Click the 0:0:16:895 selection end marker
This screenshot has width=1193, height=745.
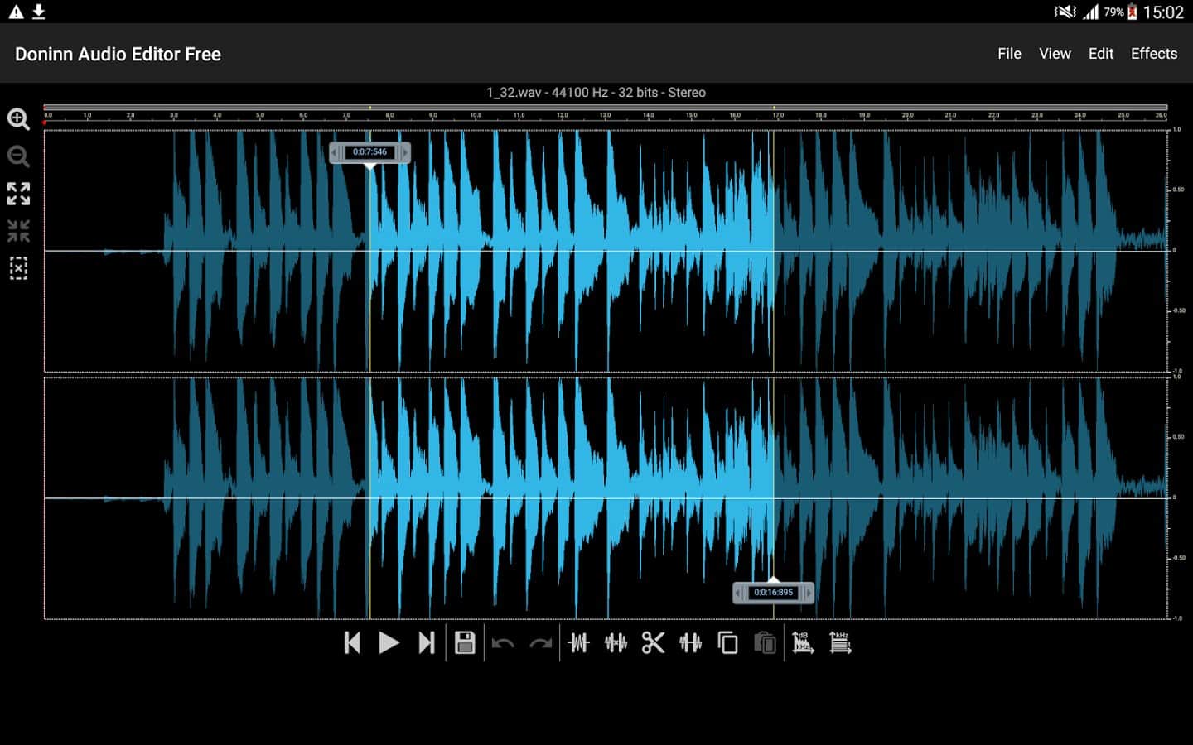pyautogui.click(x=773, y=593)
